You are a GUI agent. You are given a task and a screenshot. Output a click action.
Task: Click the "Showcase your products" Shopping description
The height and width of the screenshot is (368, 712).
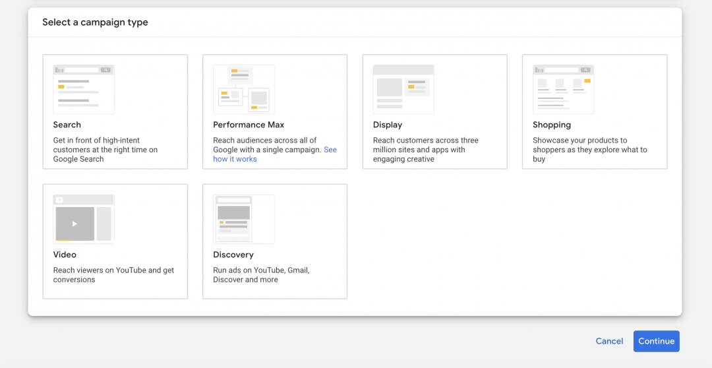pos(589,150)
